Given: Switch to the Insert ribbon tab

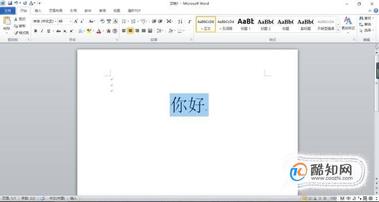Looking at the screenshot, I should (38, 11).
